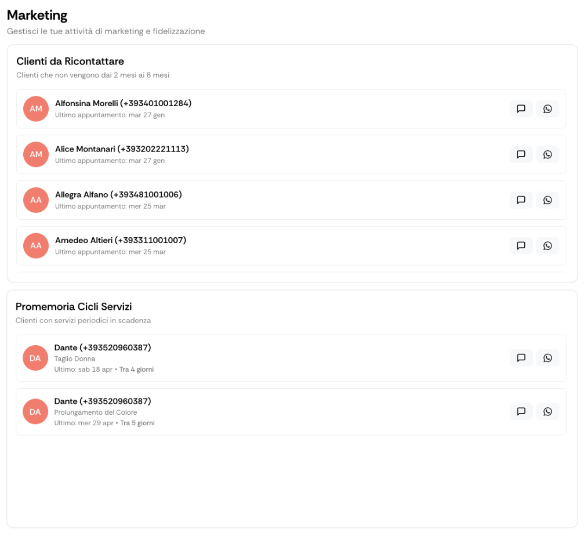Click Amedeo Altieri's AA avatar
Image resolution: width=584 pixels, height=536 pixels.
36,245
